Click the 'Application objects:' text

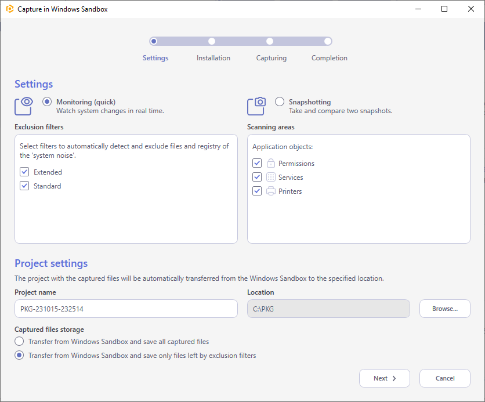[283, 147]
